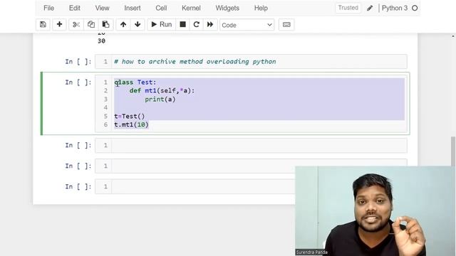
Task: Paste cells below icon
Action: click(x=106, y=25)
